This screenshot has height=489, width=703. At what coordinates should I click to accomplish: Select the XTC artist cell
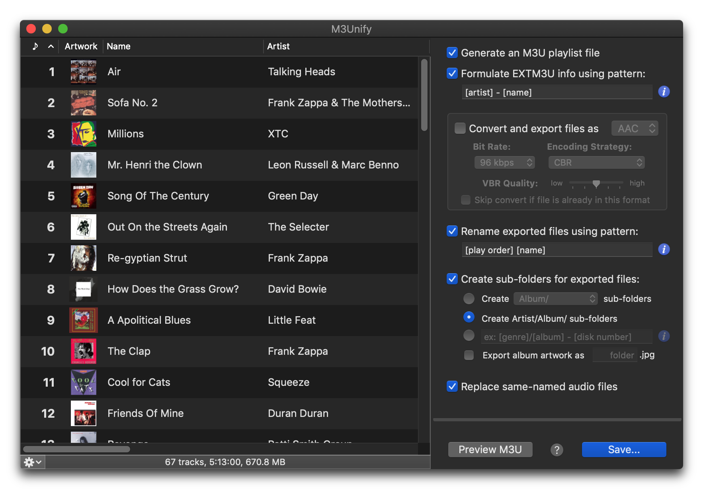(278, 134)
